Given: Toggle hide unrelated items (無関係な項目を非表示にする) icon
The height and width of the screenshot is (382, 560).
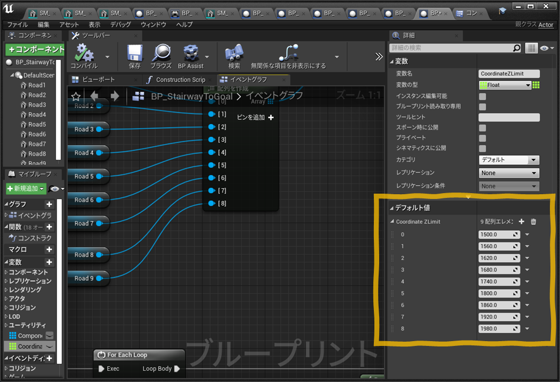Looking at the screenshot, I should coord(288,53).
